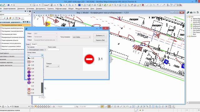Toggle view 5 in the view group bar
Screen dimensions: 200x112
[43, 106]
